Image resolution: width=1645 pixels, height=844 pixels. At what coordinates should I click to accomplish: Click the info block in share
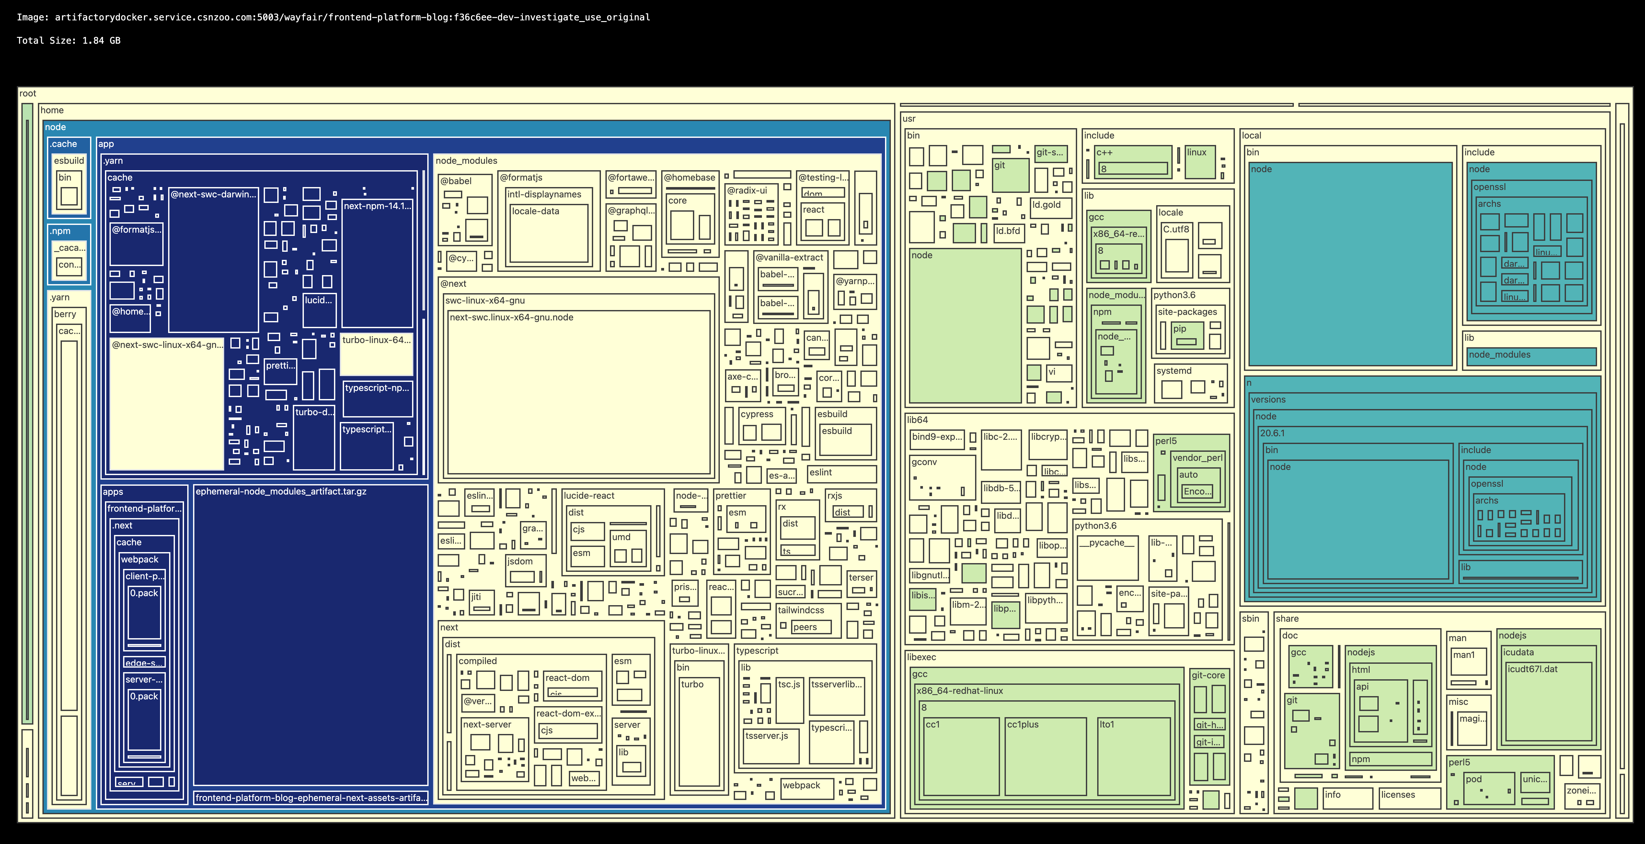click(x=1347, y=798)
